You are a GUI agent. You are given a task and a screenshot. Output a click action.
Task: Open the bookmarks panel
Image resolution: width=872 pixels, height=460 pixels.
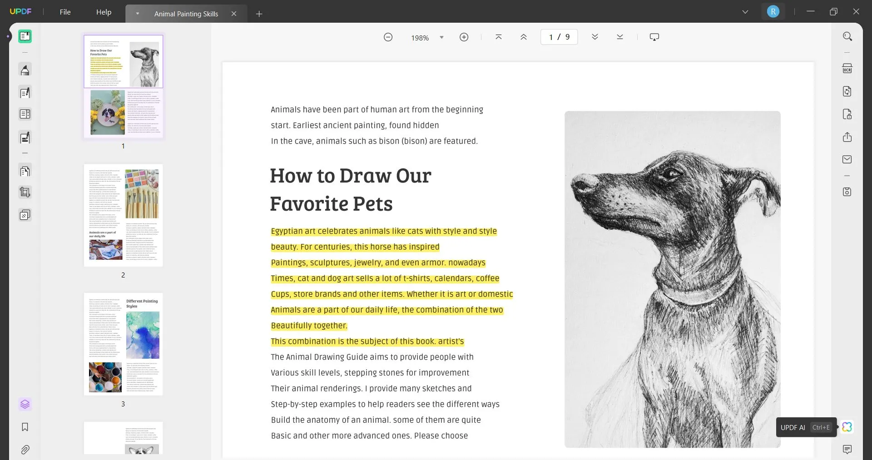[x=25, y=427]
